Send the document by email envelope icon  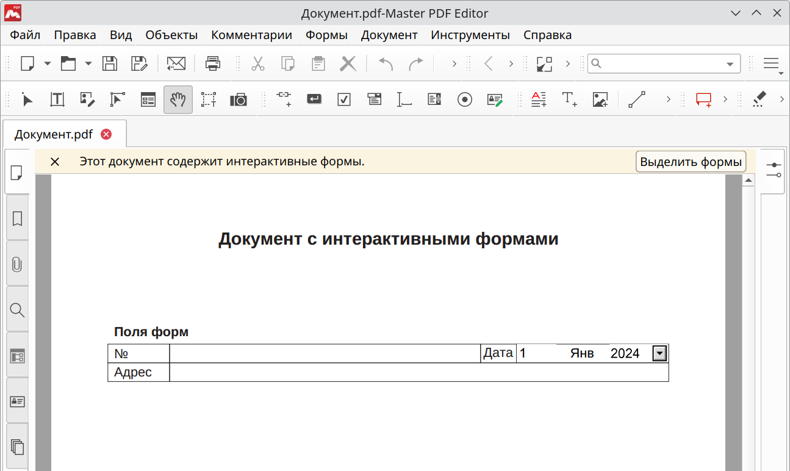click(176, 63)
